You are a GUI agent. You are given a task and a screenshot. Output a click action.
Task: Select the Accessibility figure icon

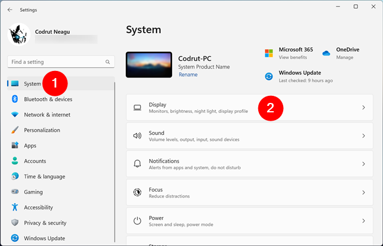pos(15,208)
